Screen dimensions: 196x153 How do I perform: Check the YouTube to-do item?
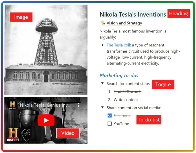109,124
